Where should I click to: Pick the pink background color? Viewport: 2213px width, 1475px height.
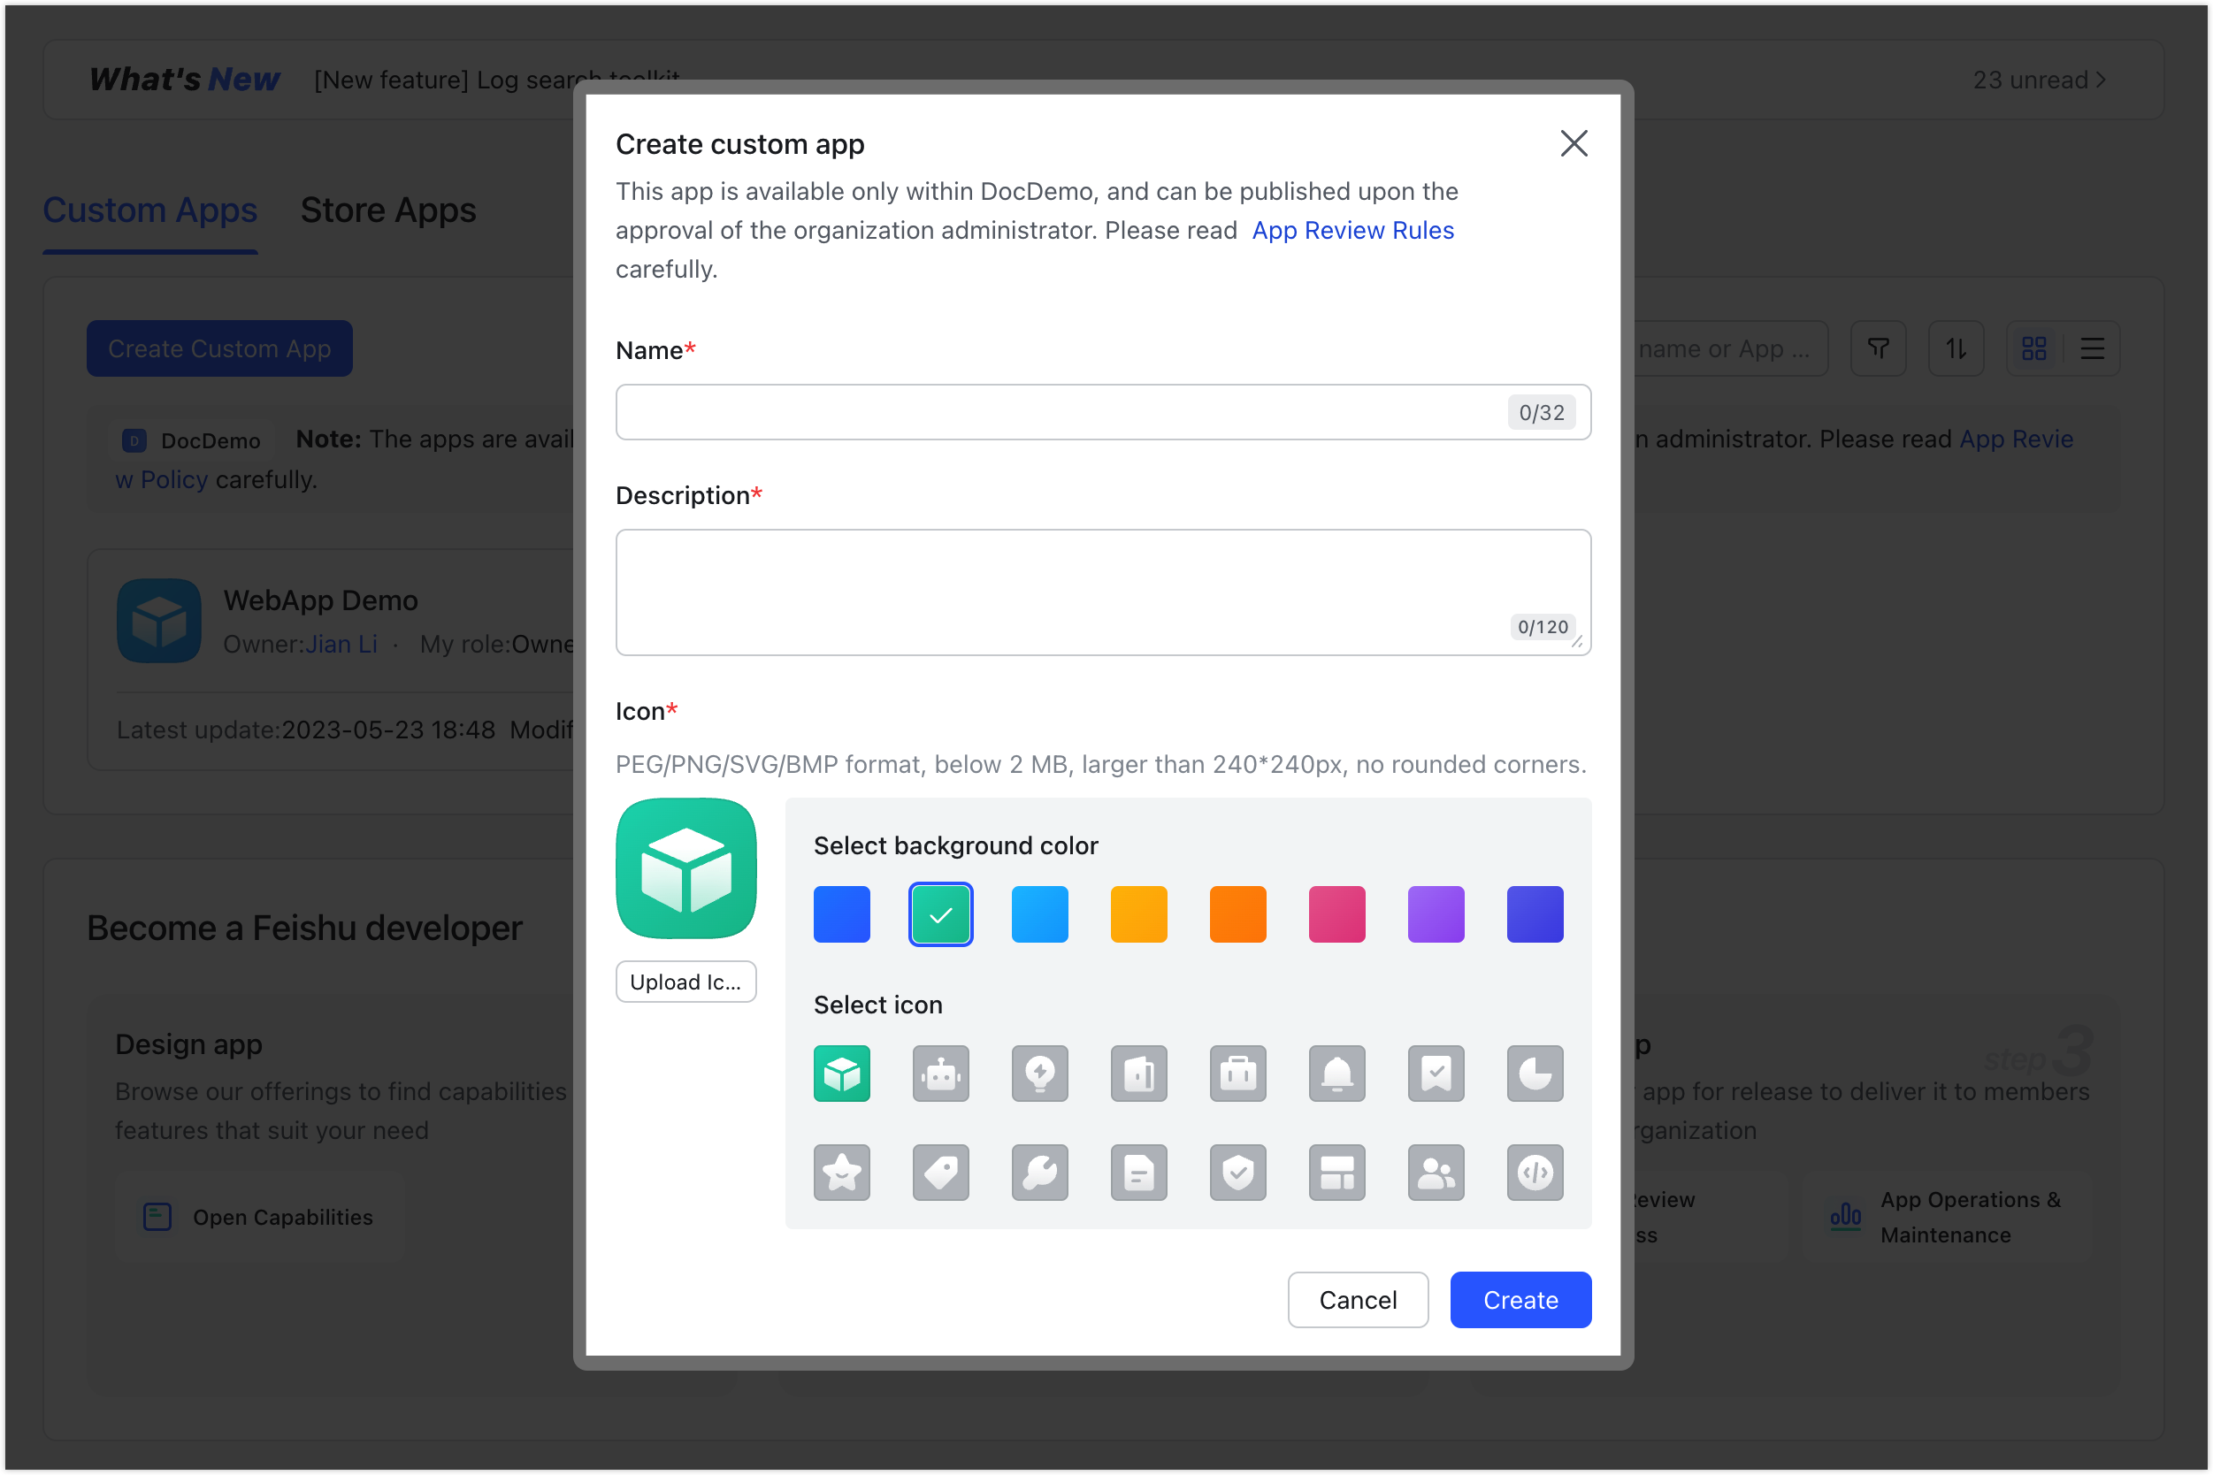pos(1336,913)
